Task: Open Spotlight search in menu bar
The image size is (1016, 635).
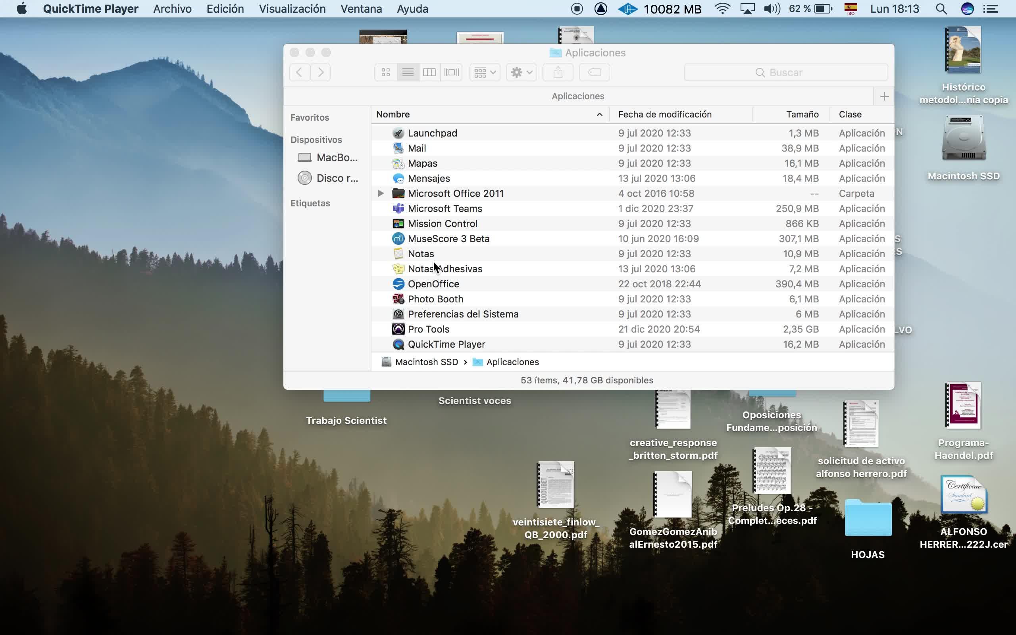Action: [941, 9]
